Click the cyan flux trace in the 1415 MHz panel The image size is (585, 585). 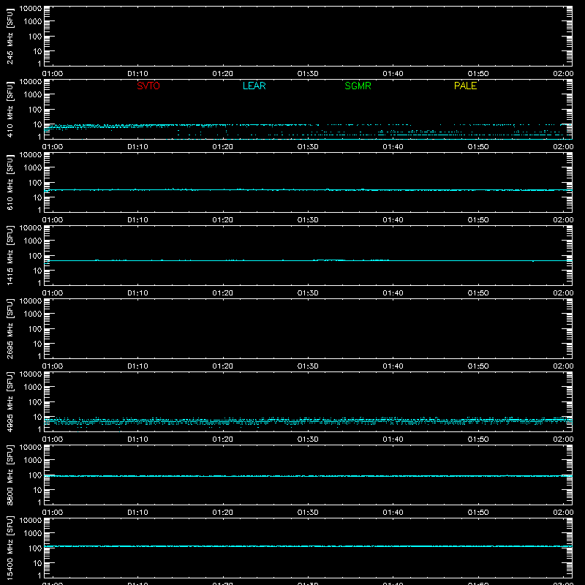coord(308,260)
